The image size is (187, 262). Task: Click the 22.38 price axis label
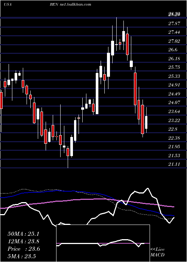pos(174,138)
